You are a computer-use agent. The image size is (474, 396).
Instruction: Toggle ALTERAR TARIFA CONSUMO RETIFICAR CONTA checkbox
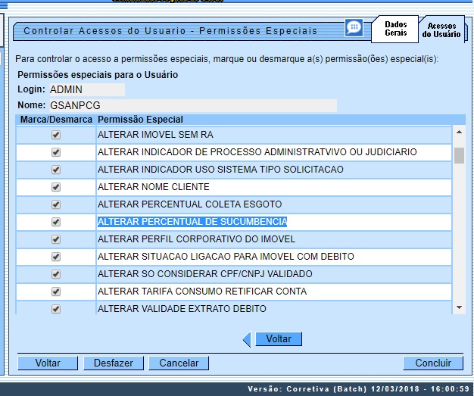[55, 292]
